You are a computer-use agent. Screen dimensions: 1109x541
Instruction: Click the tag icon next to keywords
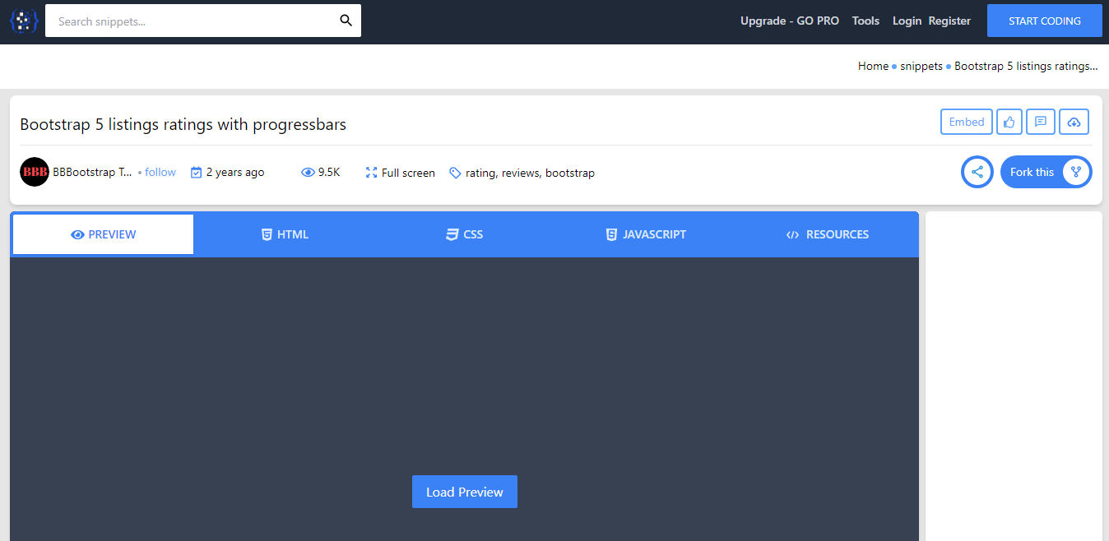[455, 173]
